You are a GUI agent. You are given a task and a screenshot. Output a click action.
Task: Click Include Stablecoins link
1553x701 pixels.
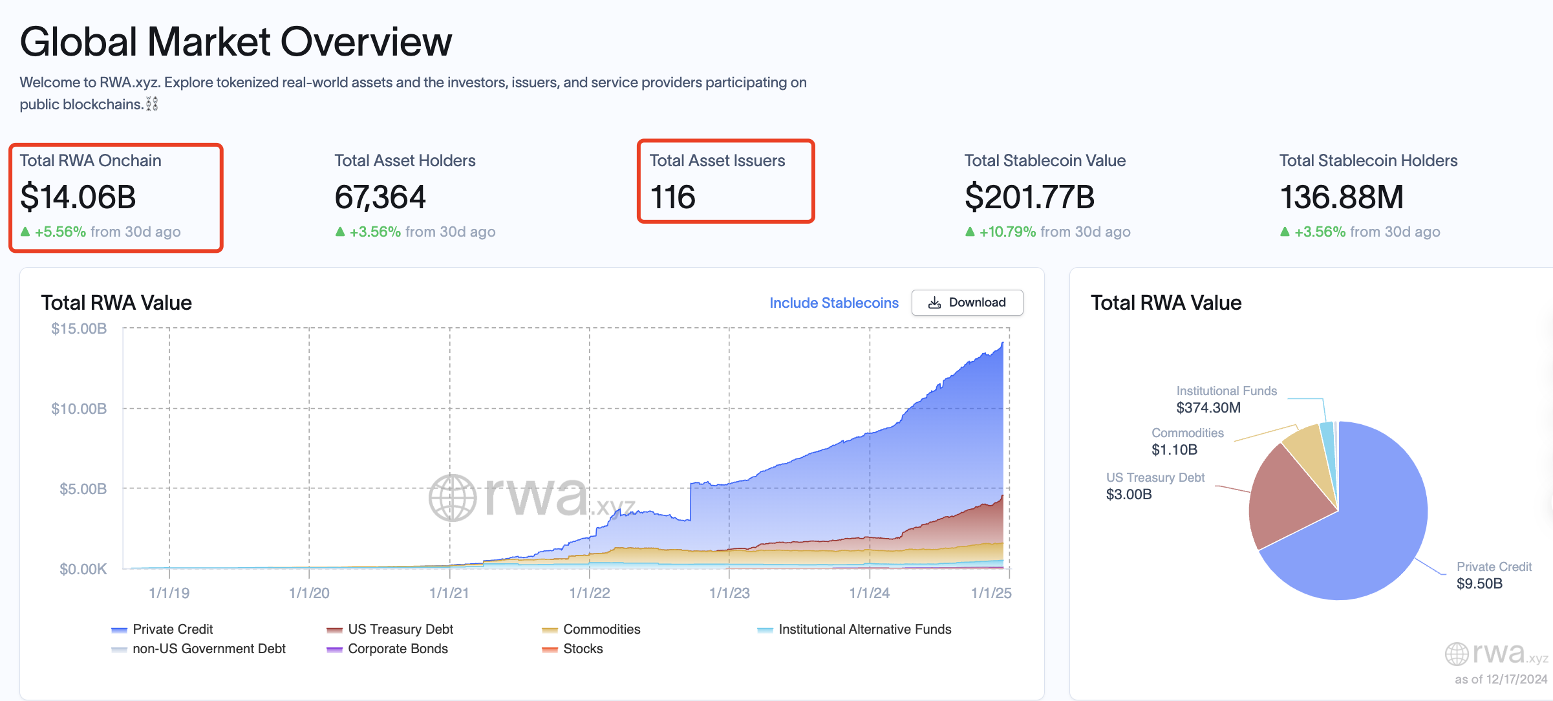pos(833,303)
